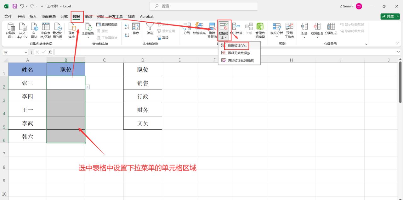Screen dimensions: 403x200
Task: Open the 排序 sort dialog
Action: click(x=136, y=29)
